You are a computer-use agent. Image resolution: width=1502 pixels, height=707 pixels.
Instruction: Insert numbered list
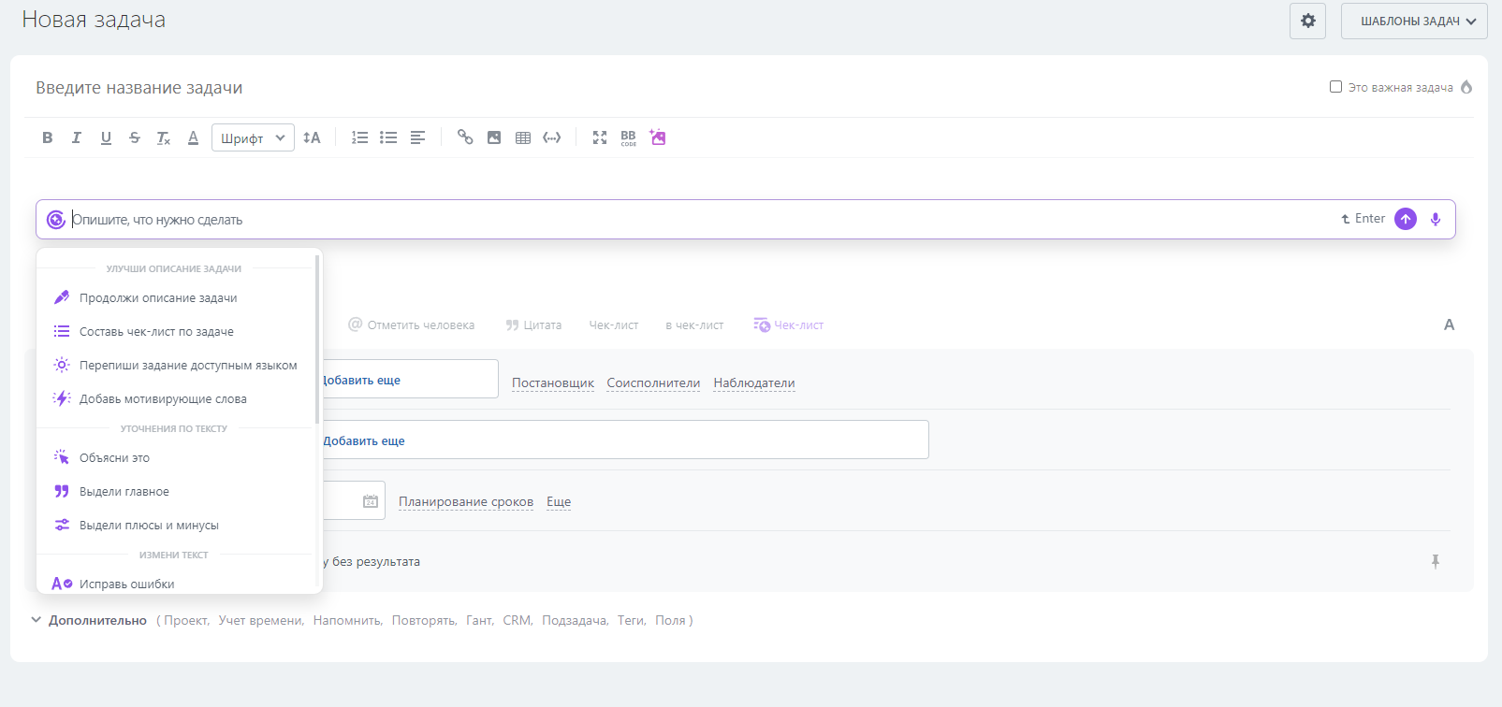[x=359, y=137]
